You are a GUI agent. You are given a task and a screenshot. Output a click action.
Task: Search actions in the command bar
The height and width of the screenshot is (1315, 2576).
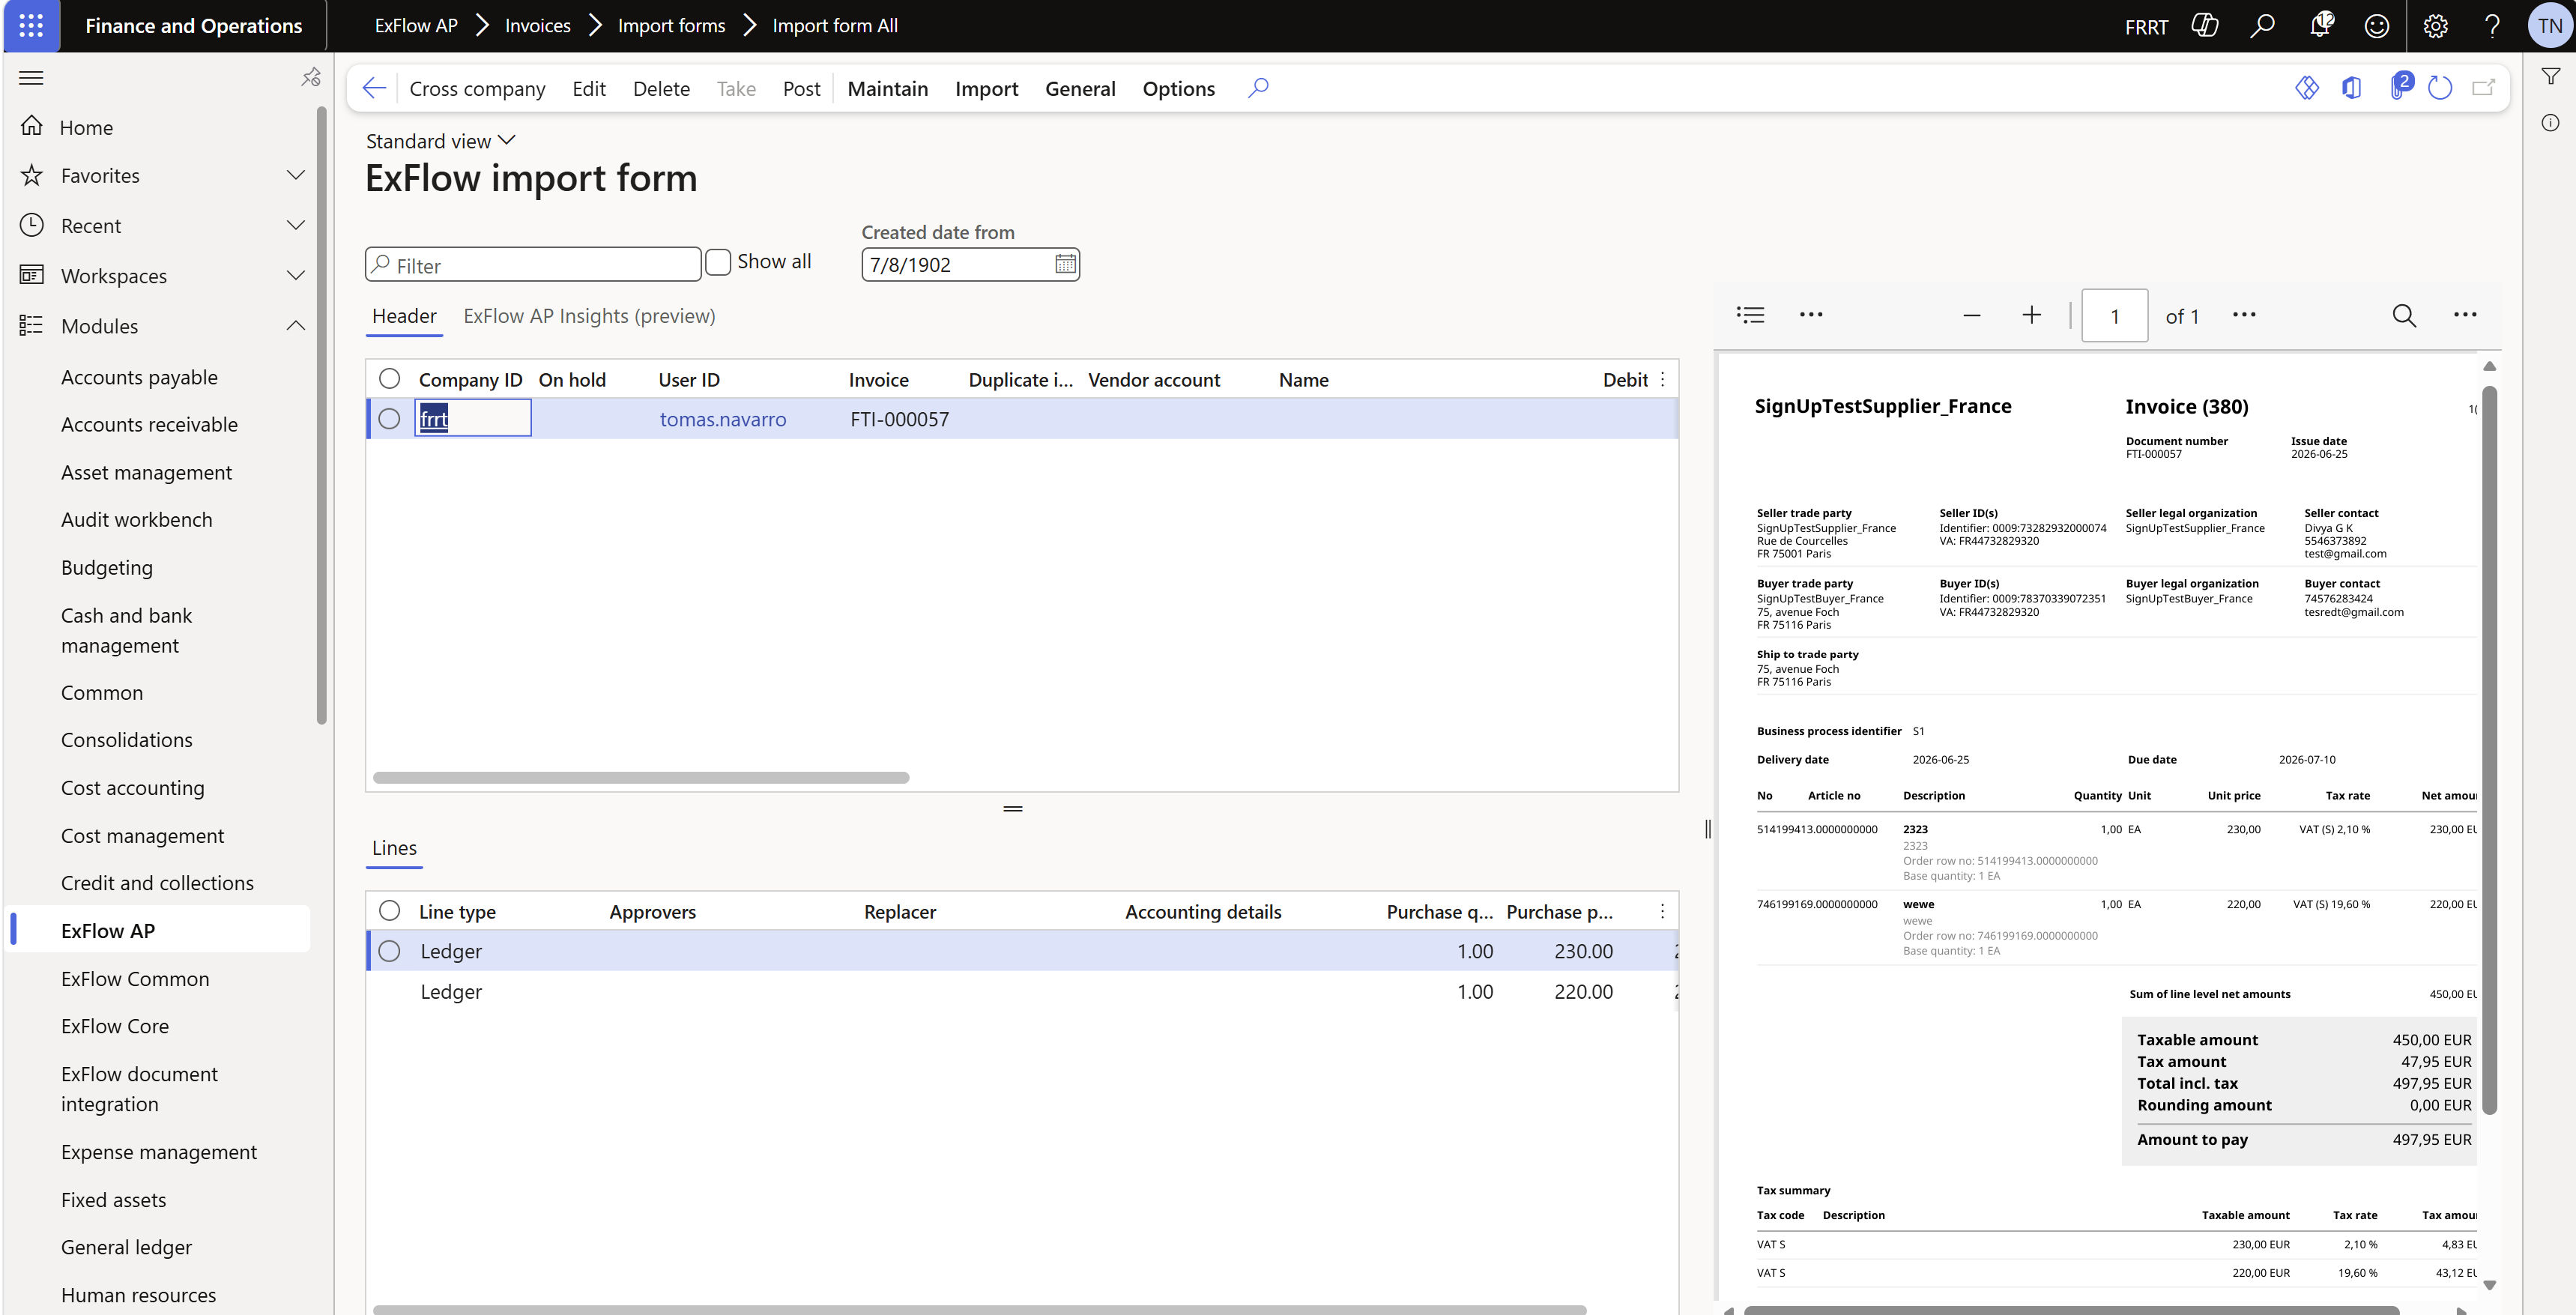point(1258,88)
